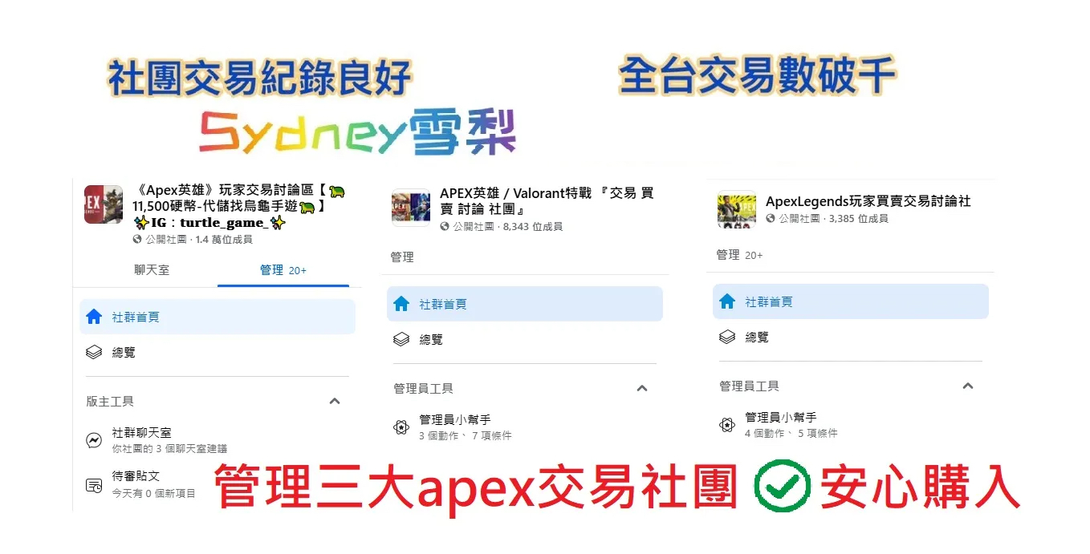Open the ApexLegends玩家買賣交易討論社 group title
The width and height of the screenshot is (1090, 554).
point(868,201)
